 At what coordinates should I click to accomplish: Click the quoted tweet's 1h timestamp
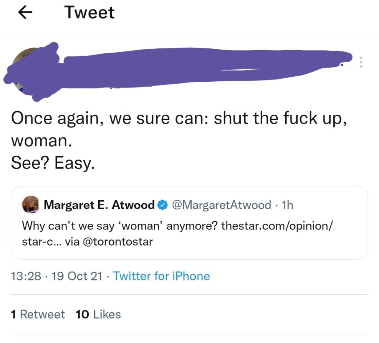pos(287,205)
